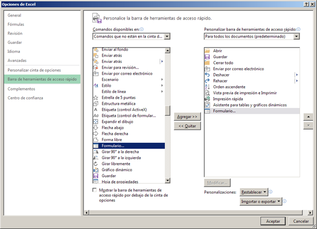Click horizontal scrollbar right arrow at bottom
Screen dimensions: 317x229
[310, 213]
